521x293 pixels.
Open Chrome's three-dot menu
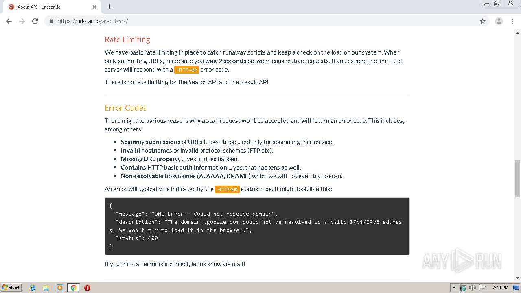click(x=512, y=21)
